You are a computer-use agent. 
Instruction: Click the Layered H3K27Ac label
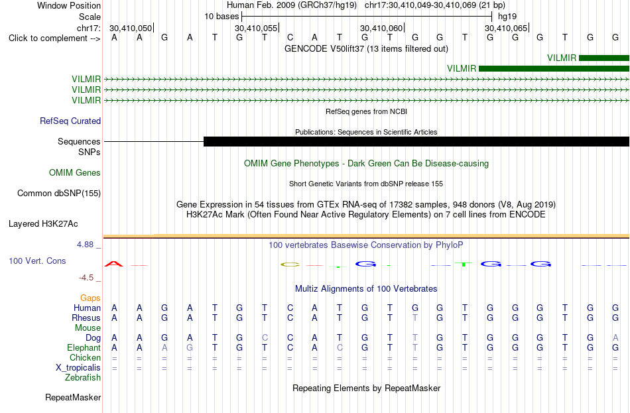click(x=43, y=224)
